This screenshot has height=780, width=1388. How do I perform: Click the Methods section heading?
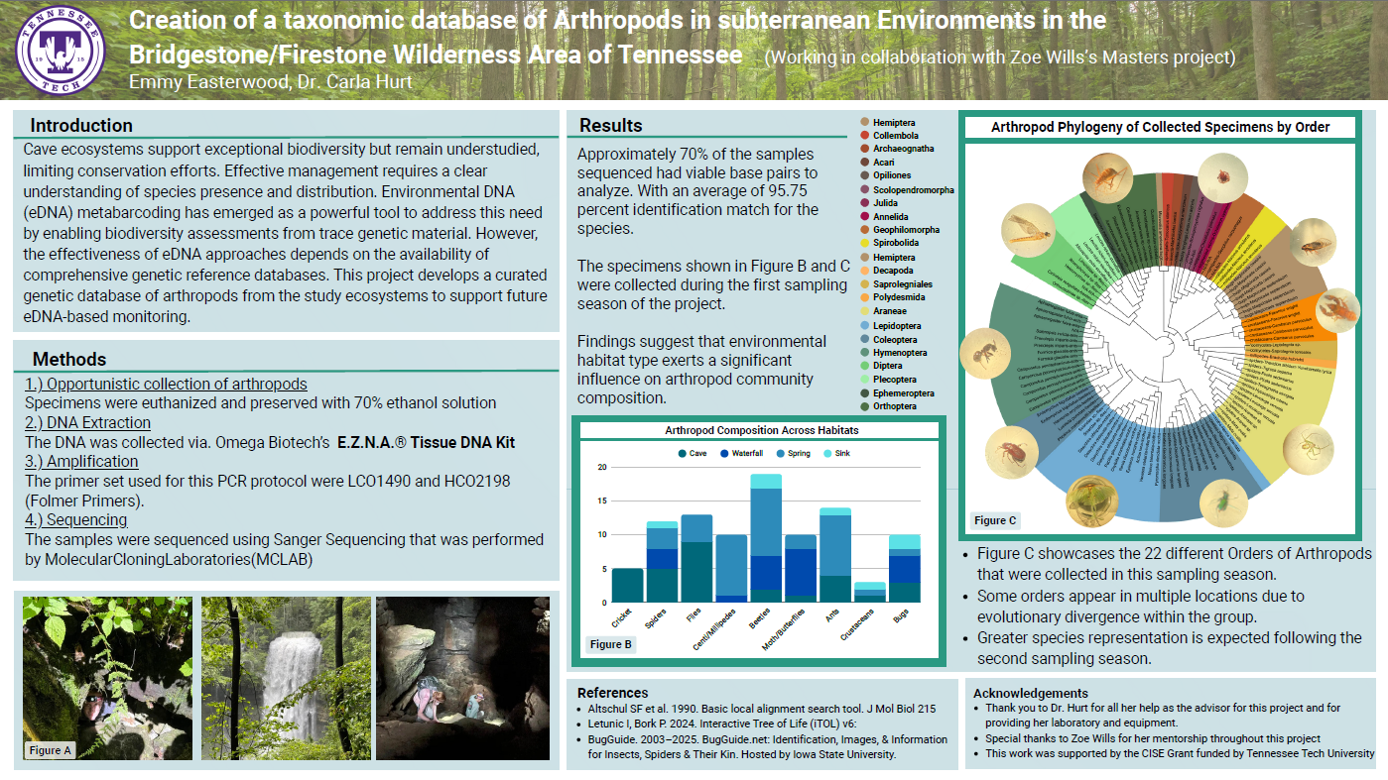tap(69, 359)
